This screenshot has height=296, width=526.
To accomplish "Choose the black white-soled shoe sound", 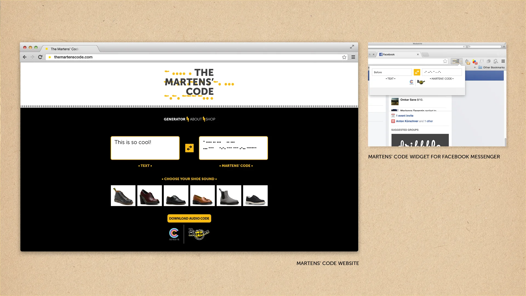I will tap(255, 196).
